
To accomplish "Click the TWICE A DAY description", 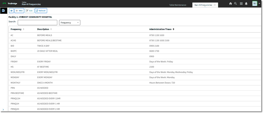I will click(x=43, y=46).
